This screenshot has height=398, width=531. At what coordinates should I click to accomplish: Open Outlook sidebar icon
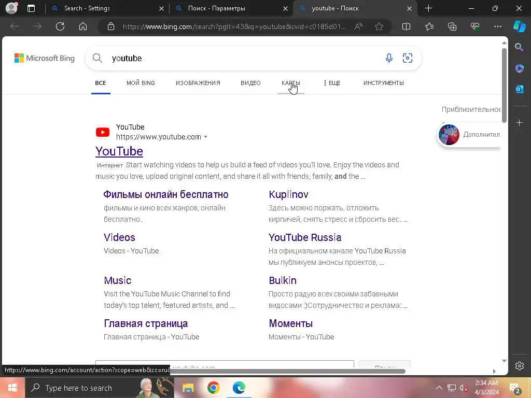point(519,89)
